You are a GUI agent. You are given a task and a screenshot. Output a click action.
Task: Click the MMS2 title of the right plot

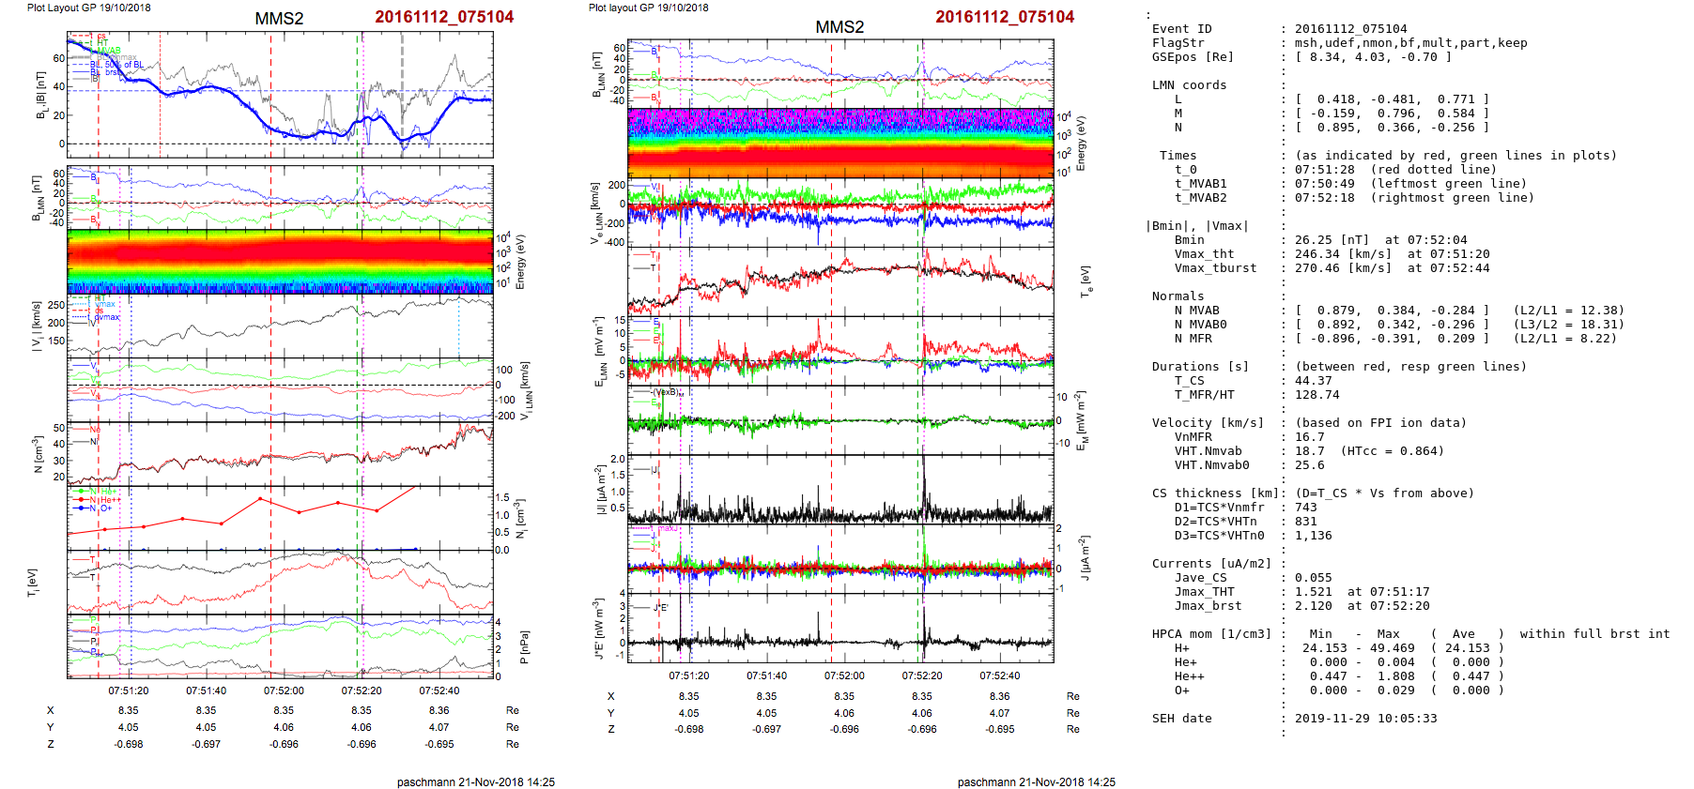(x=839, y=27)
